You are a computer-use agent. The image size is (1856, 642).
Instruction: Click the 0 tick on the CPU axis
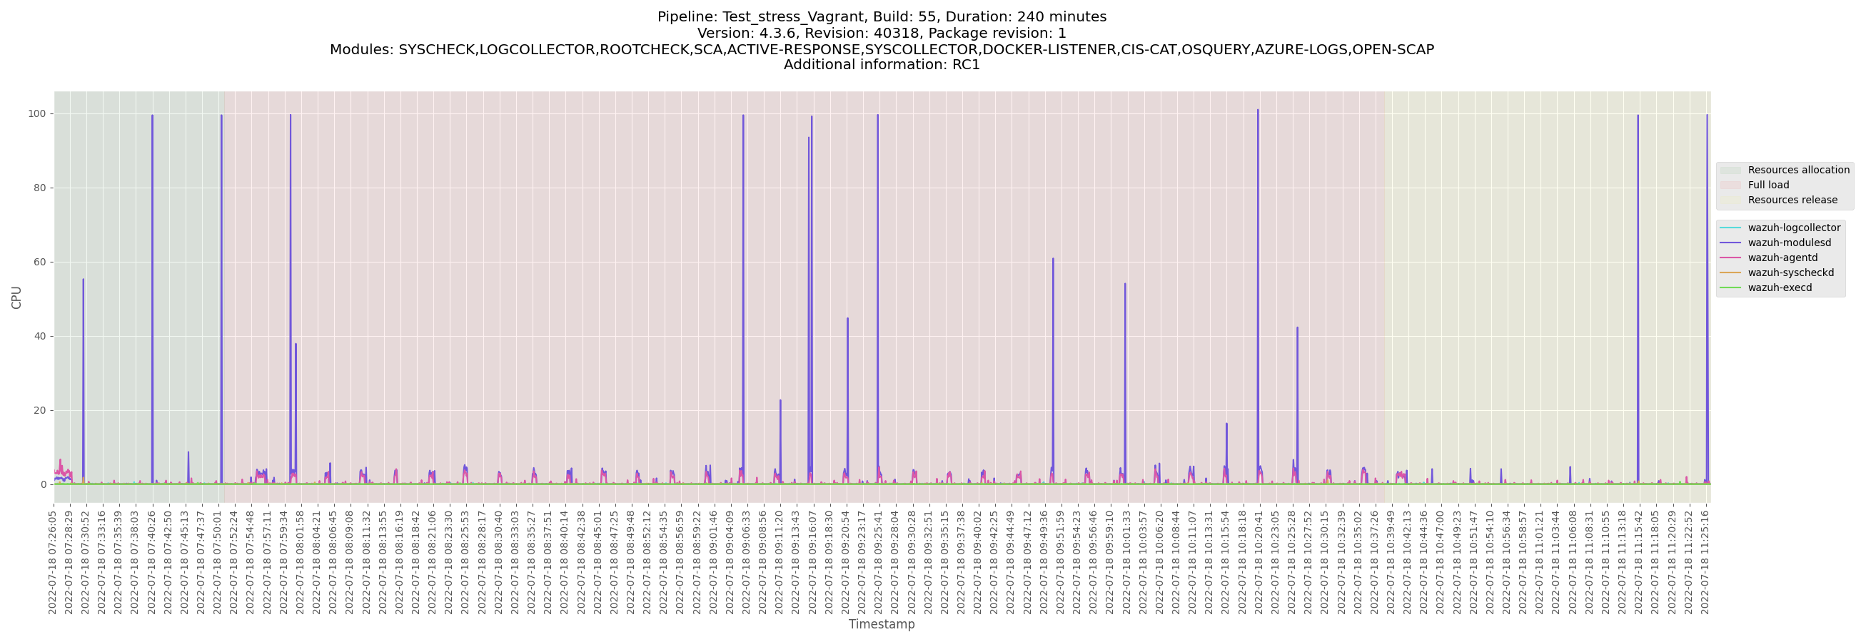44,485
